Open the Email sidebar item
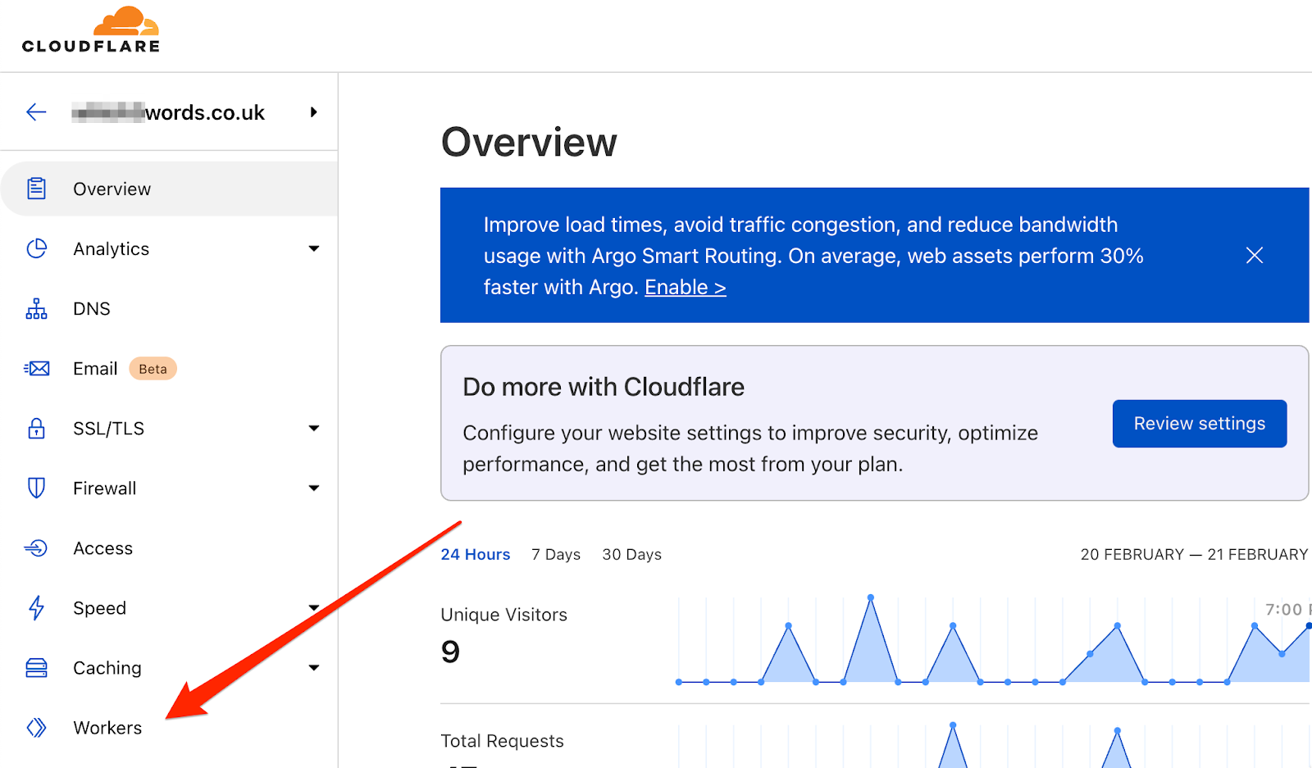The height and width of the screenshot is (768, 1312). click(169, 369)
